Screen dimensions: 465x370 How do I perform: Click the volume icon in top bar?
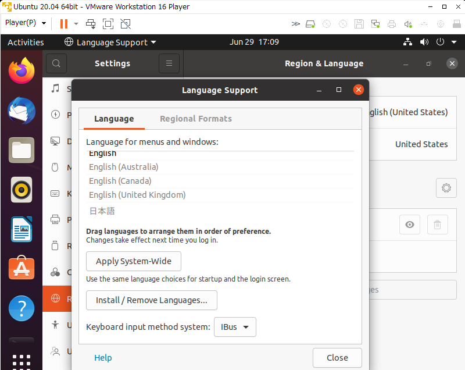click(424, 42)
